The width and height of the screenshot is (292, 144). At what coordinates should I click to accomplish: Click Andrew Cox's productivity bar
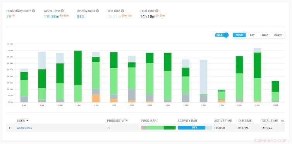tap(158, 128)
